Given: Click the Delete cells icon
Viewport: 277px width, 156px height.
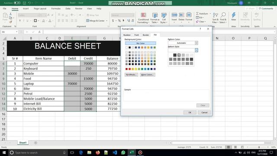Looking at the screenshot, I should (x=181, y=15).
